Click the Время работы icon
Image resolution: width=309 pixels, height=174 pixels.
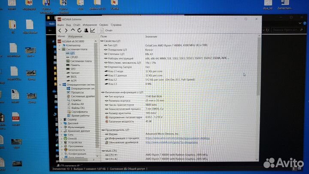69,116
